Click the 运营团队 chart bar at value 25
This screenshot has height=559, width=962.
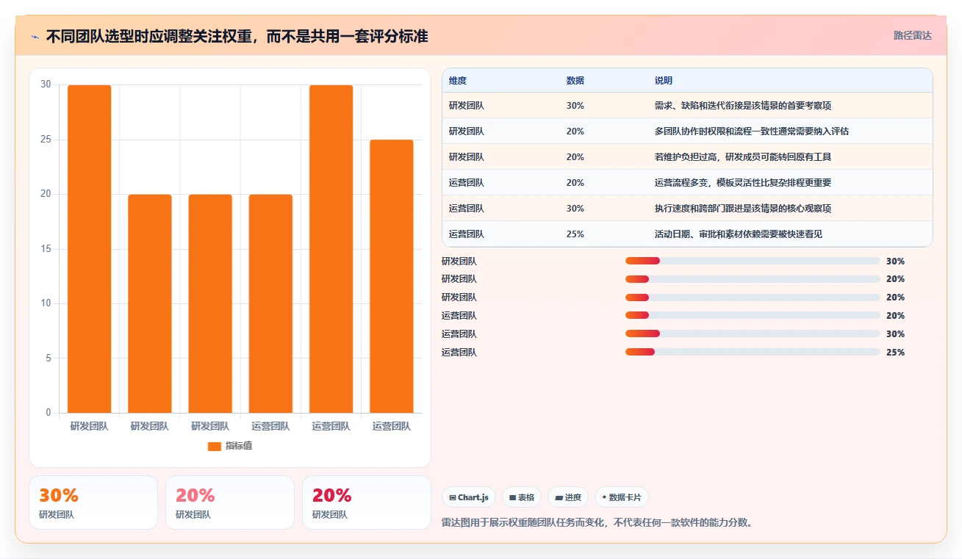[392, 276]
